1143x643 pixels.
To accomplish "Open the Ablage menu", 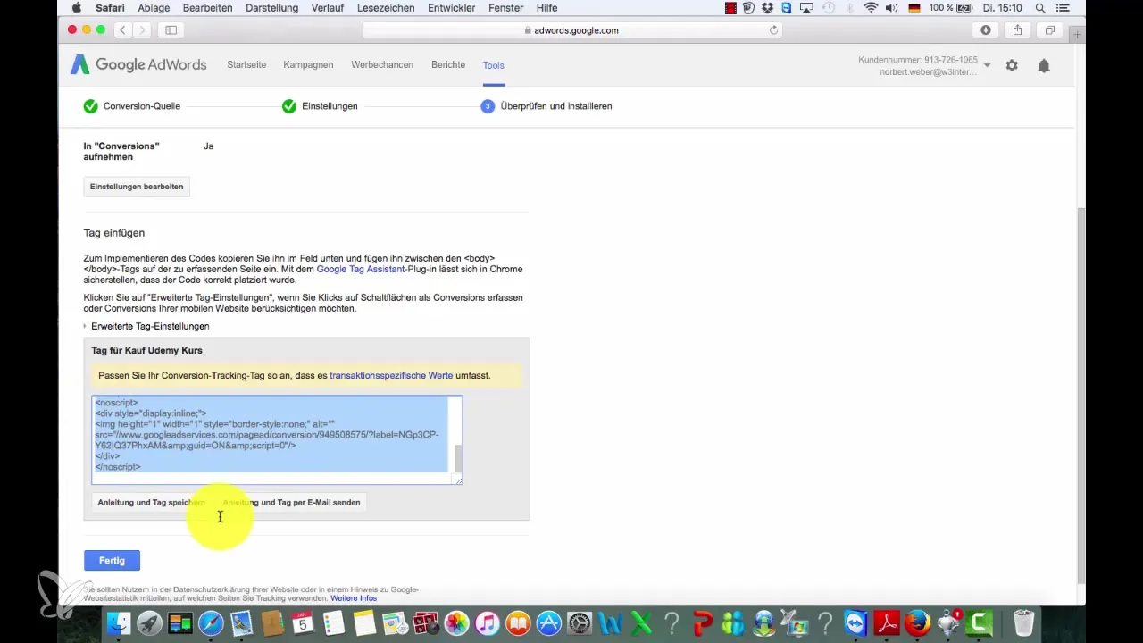I will tap(154, 8).
